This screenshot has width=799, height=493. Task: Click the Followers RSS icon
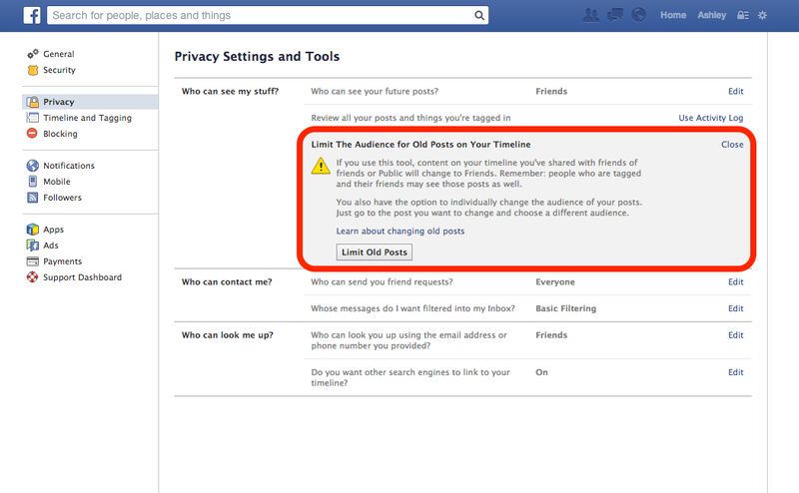click(x=33, y=197)
